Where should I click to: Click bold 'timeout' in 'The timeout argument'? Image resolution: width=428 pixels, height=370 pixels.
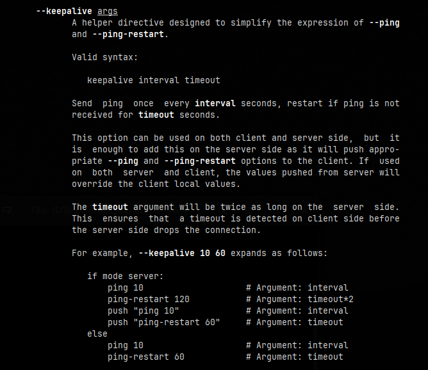click(x=110, y=207)
